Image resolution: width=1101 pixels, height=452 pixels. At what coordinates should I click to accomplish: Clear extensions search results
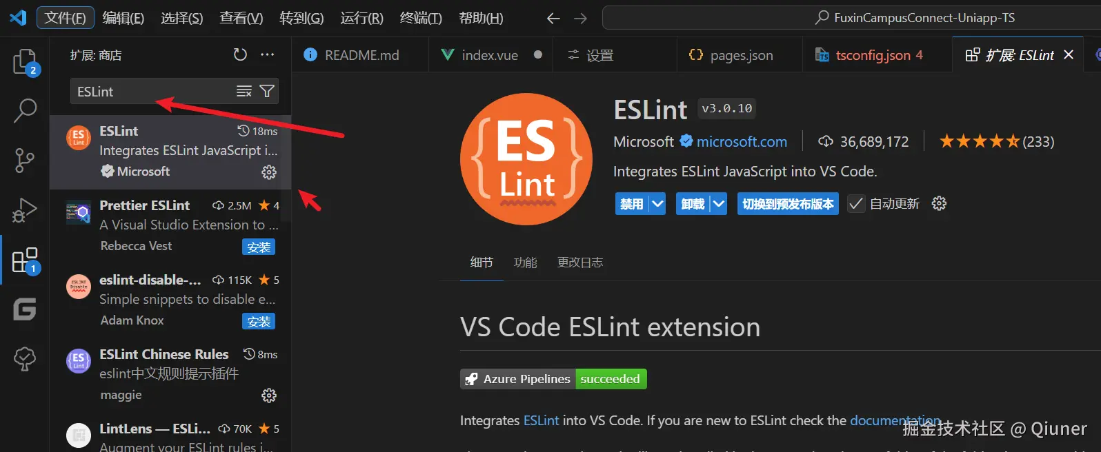coord(244,91)
